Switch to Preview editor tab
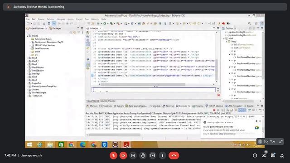Viewport: 290px width, 163px height. 112,101
